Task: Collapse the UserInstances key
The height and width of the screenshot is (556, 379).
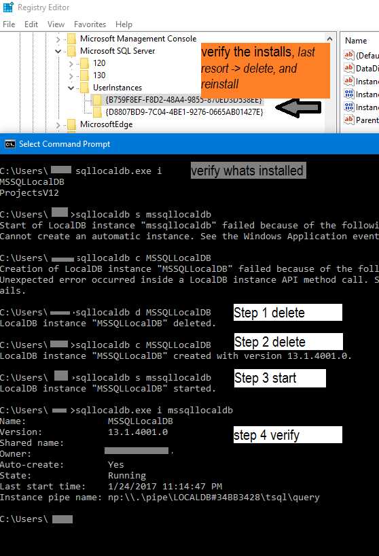Action: 71,88
